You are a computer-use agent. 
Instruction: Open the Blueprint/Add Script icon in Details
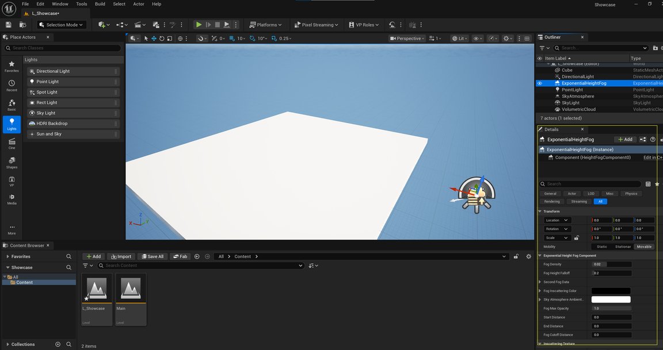click(643, 139)
